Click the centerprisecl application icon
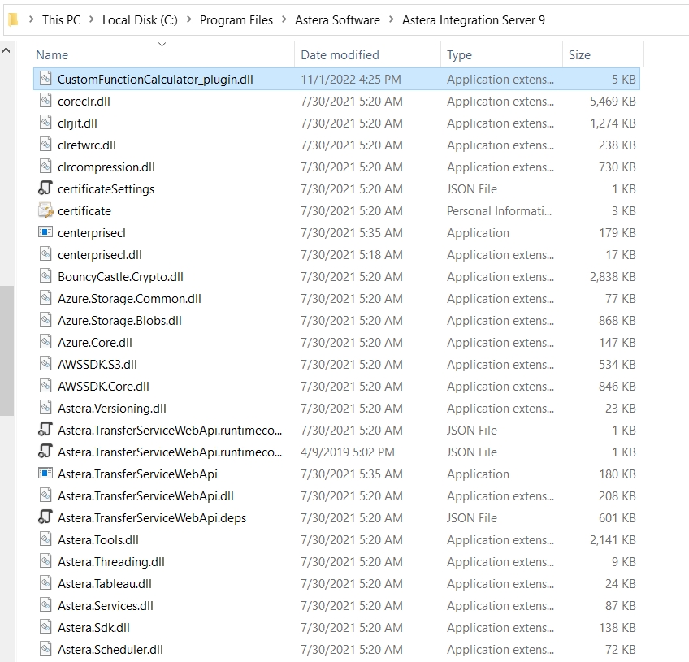Image resolution: width=689 pixels, height=662 pixels. click(x=45, y=232)
